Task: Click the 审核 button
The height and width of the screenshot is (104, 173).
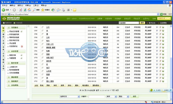Action: 55,85
